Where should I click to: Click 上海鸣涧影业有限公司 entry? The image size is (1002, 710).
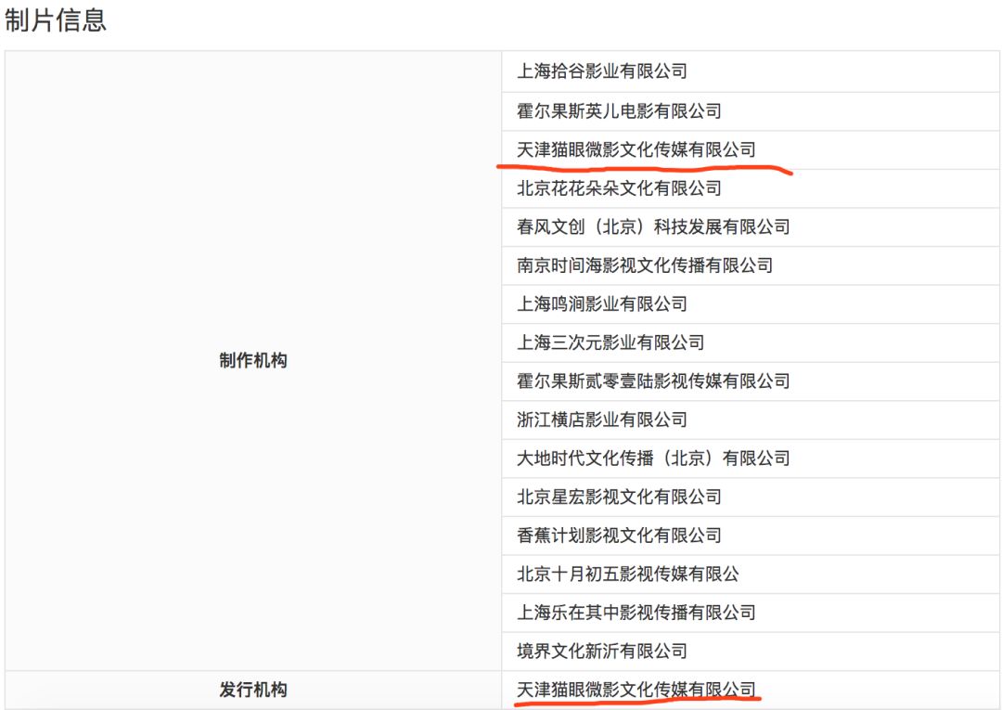click(602, 303)
